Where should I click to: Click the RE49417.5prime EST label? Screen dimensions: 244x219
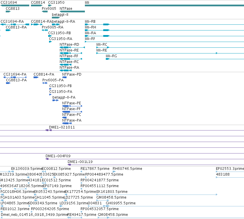tap(82, 214)
